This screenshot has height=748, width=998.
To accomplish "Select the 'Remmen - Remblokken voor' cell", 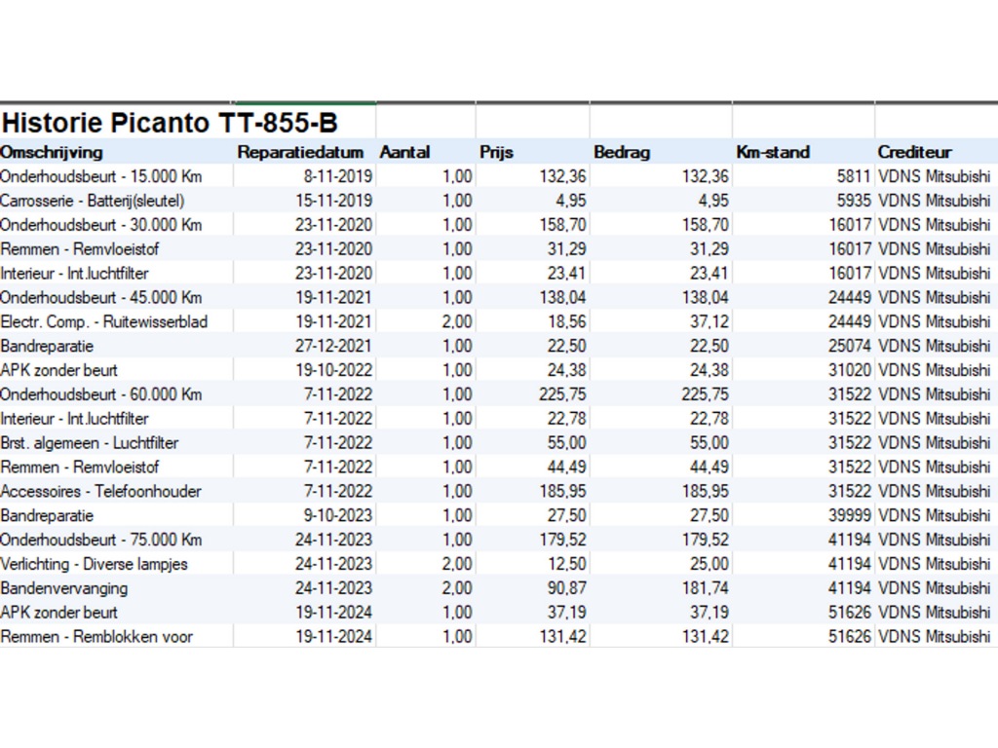I will pos(96,637).
